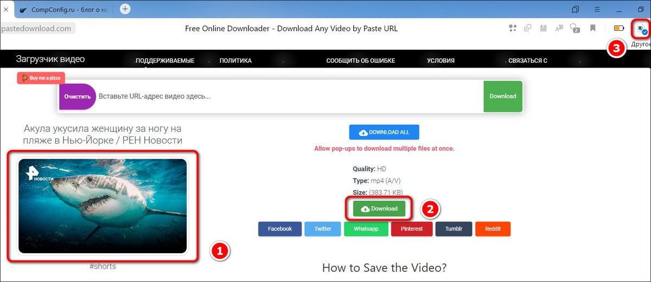651x282 pixels.
Task: Share via Whatsapp button
Action: (366, 229)
